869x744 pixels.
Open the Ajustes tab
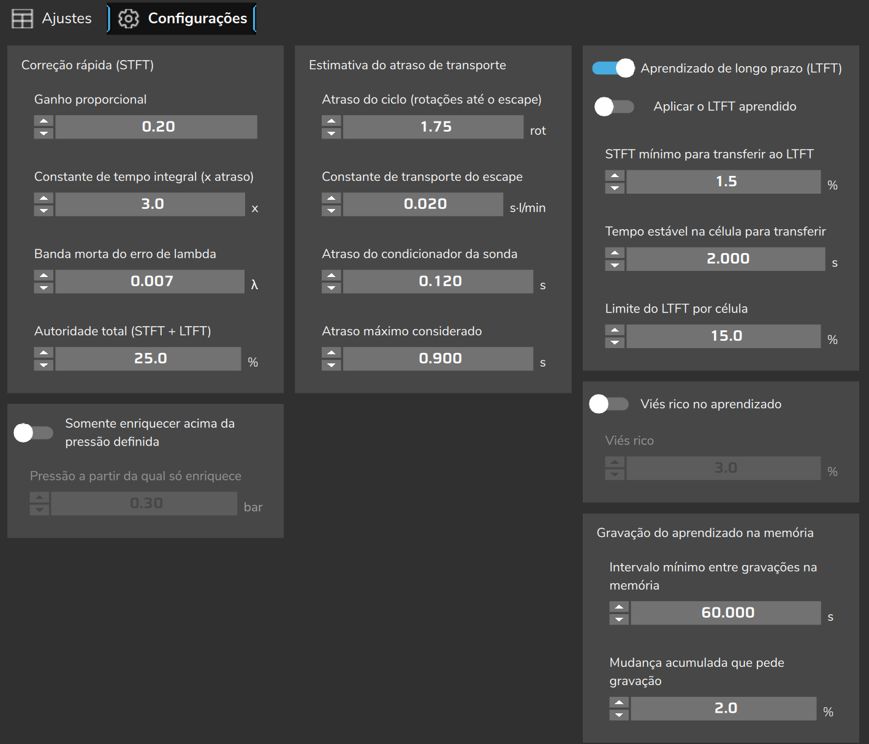51,18
